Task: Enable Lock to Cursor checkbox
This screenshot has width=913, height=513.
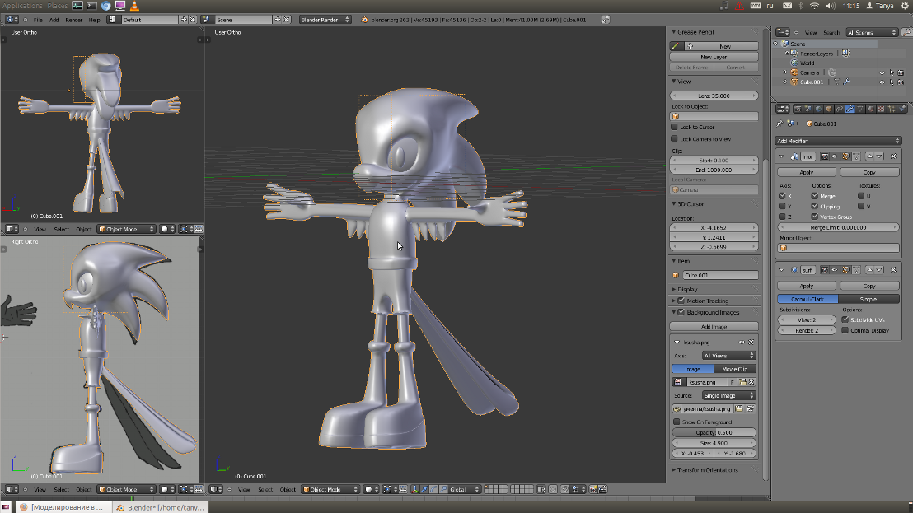Action: pyautogui.click(x=675, y=128)
